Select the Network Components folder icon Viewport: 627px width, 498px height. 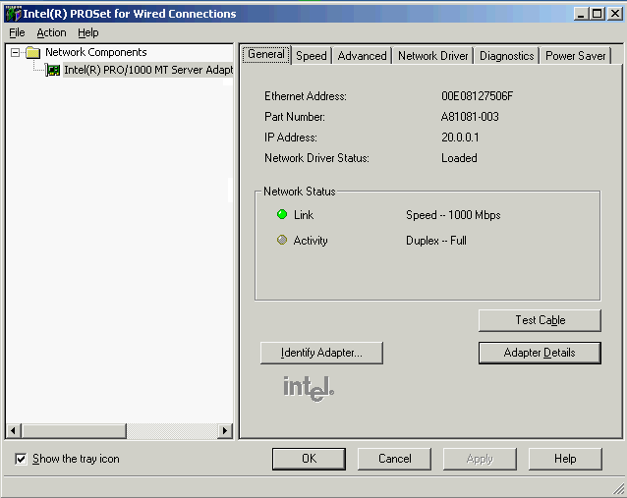pyautogui.click(x=32, y=52)
